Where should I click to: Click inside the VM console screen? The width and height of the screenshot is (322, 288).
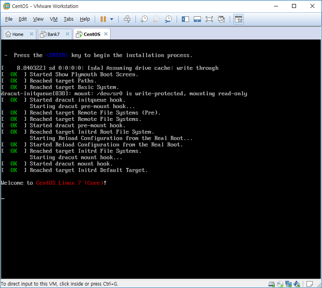(x=161, y=159)
